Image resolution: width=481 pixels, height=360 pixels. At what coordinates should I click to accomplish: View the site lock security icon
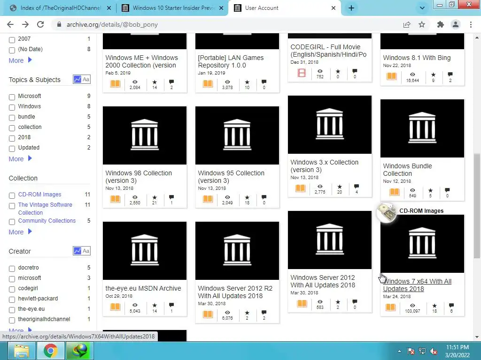coord(59,24)
